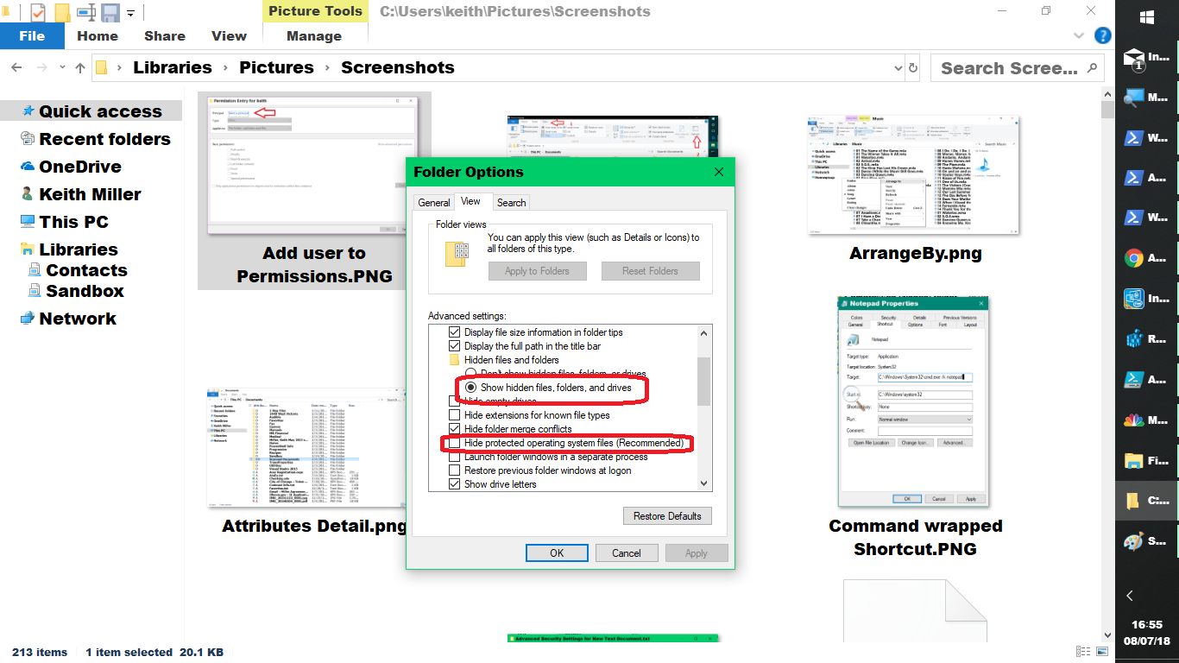Click Cancel in Folder Options
Viewport: 1179px width, 663px height.
(627, 552)
